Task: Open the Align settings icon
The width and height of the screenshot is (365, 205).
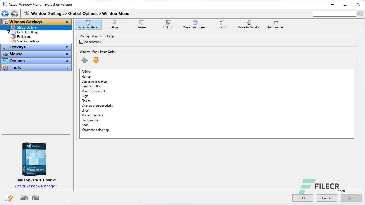Action: (115, 24)
